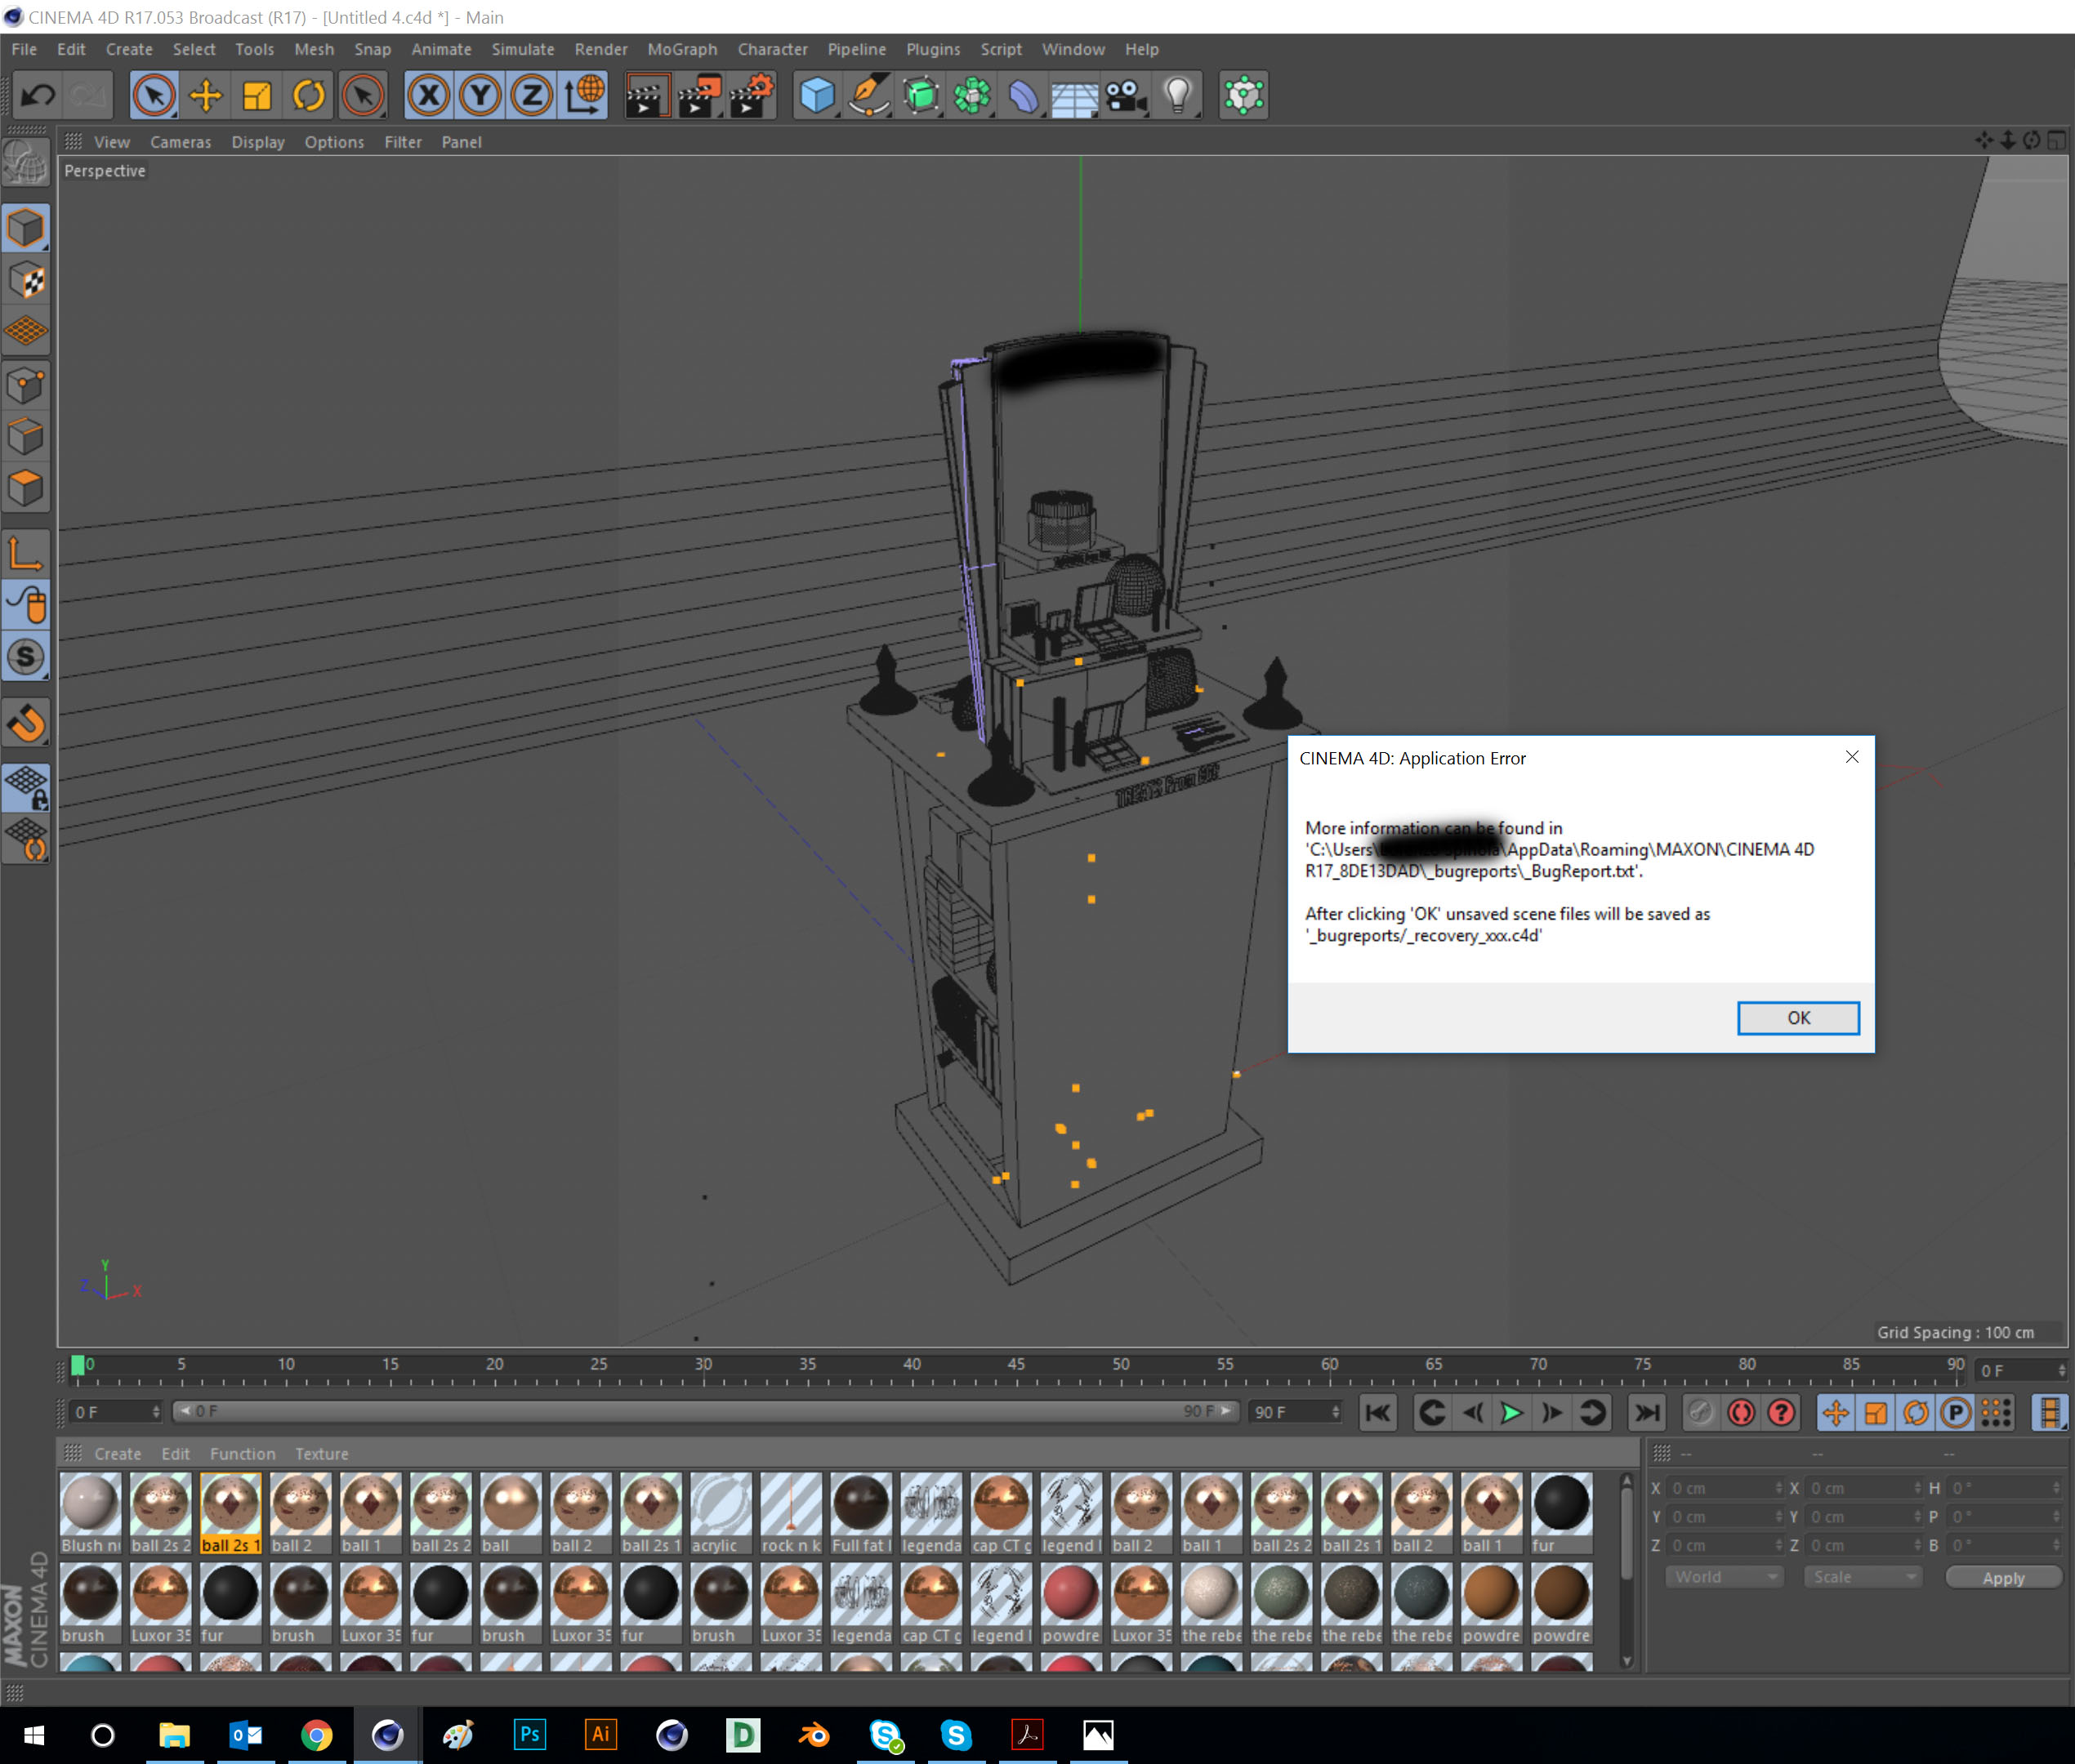Open the viewport Cameras menu
The image size is (2075, 1764).
pyautogui.click(x=180, y=142)
